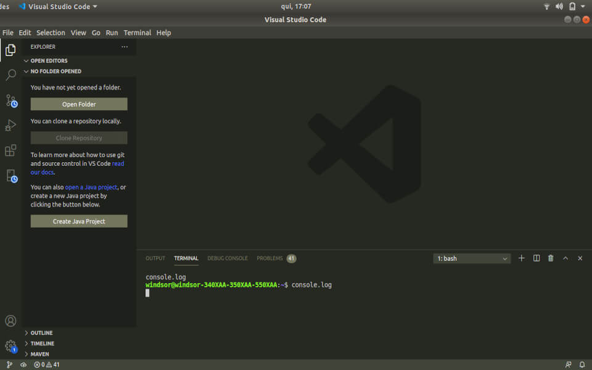Open the Explorer view in activity bar
The height and width of the screenshot is (370, 592).
(x=10, y=50)
